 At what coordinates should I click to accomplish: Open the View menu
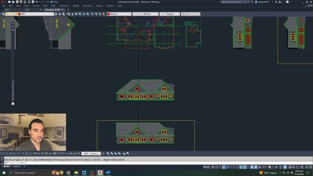click(x=18, y=6)
